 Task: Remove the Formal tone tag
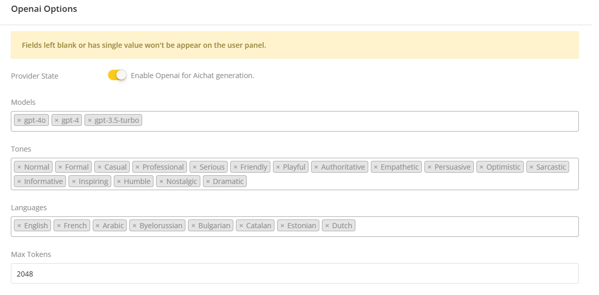point(60,167)
